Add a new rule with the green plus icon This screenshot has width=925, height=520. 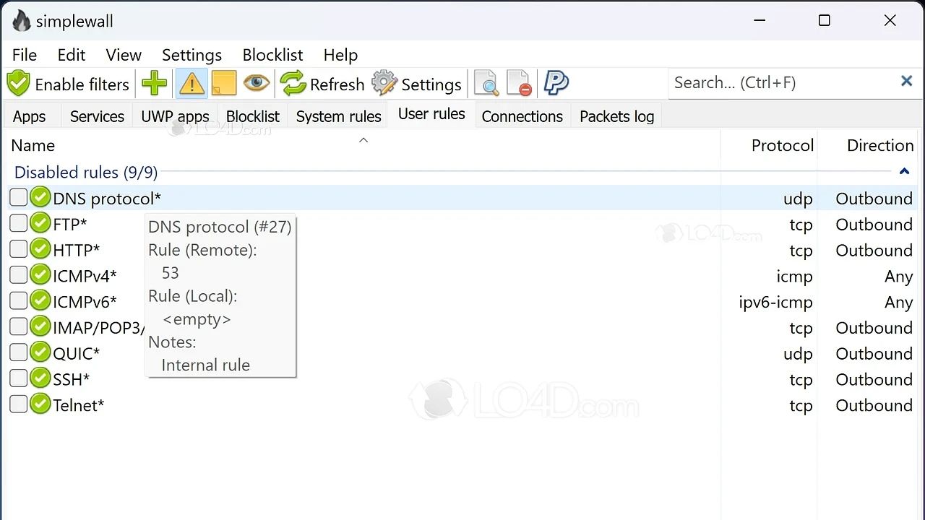click(x=154, y=84)
